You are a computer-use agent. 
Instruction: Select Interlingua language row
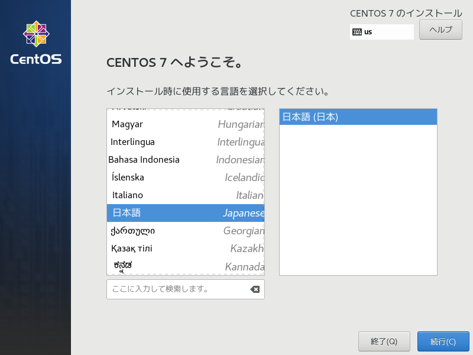coord(186,142)
